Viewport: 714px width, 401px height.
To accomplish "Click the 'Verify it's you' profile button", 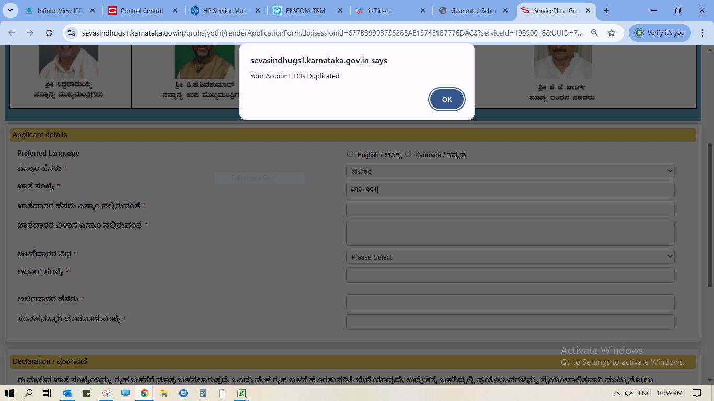I will click(660, 33).
